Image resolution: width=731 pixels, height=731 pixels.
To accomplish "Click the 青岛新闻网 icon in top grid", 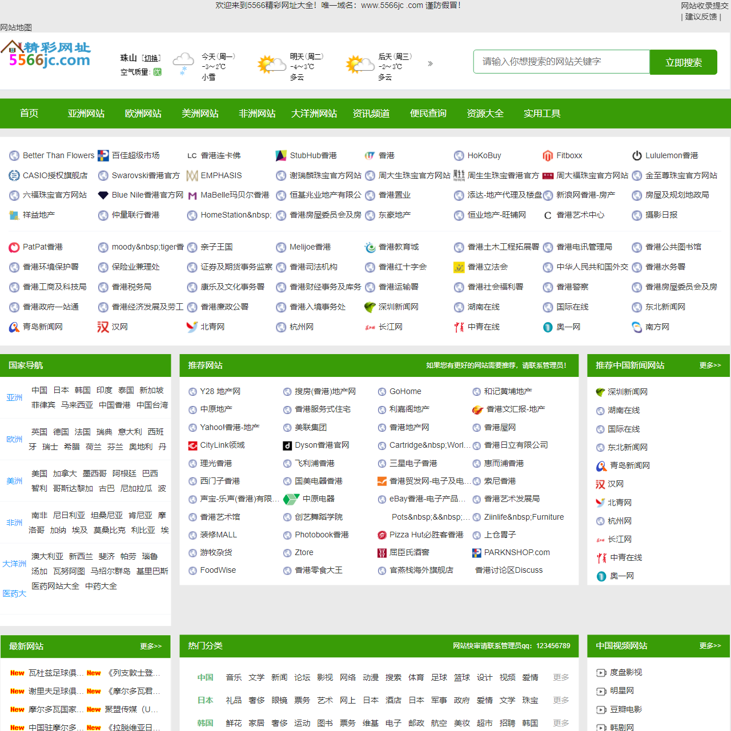I will tap(14, 327).
